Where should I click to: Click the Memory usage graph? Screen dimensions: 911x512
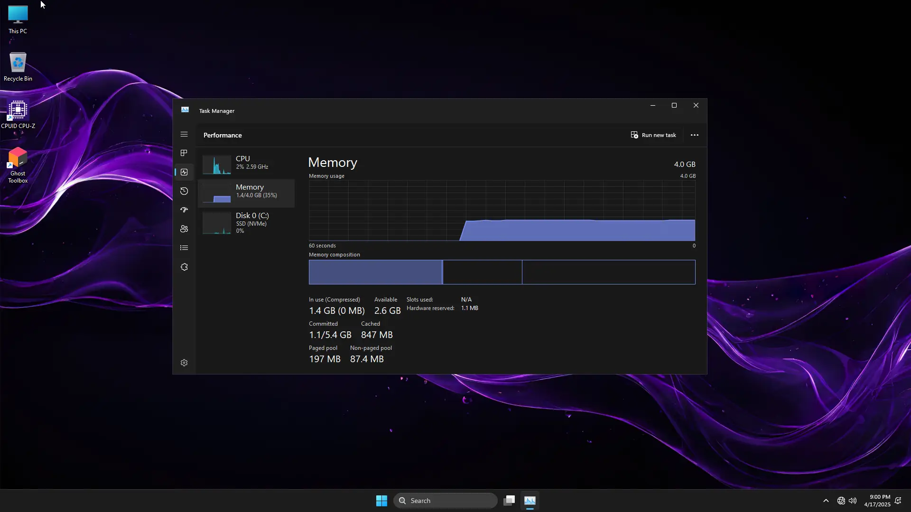502,210
